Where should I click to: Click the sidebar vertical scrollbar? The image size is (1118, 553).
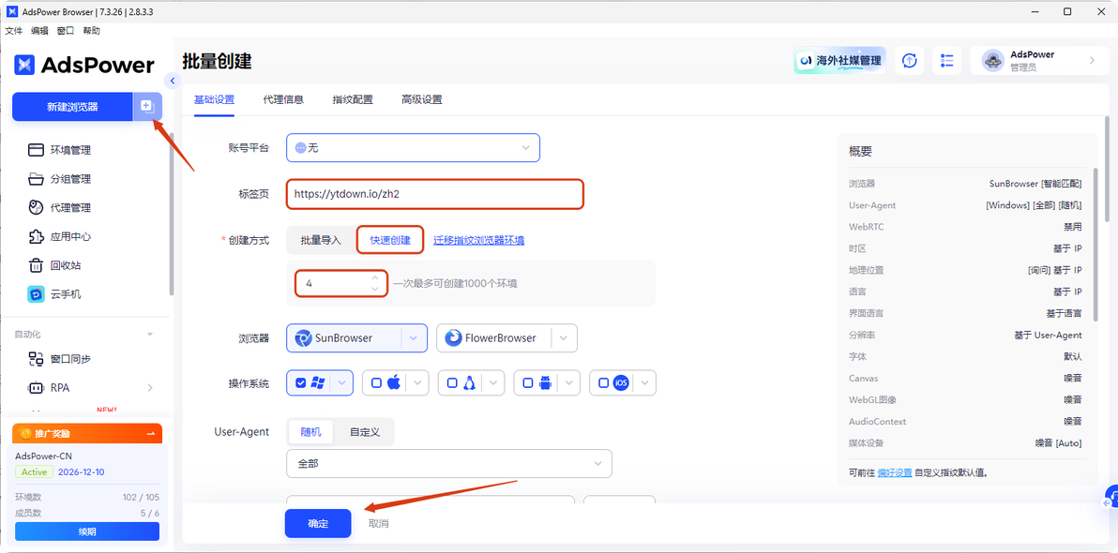click(x=170, y=214)
